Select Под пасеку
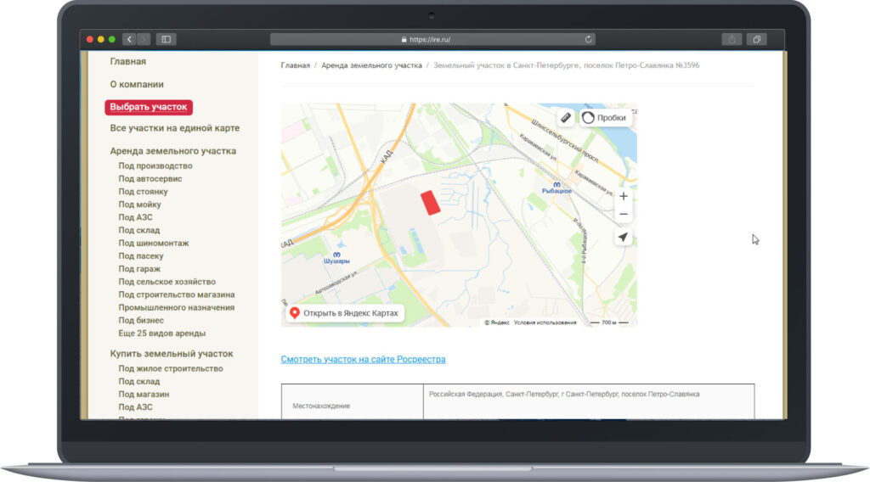 [x=141, y=256]
